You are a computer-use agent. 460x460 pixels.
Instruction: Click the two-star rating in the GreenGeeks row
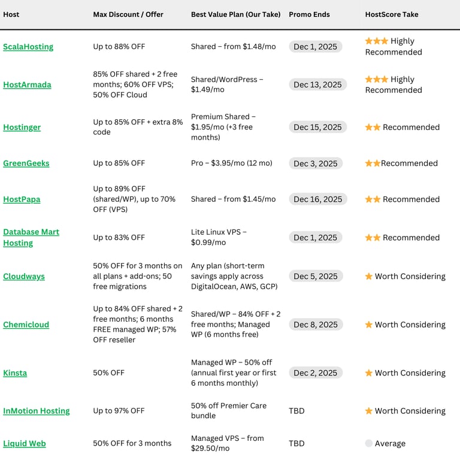click(x=373, y=164)
